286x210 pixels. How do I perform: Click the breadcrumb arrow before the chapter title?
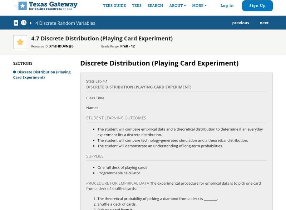(x=30, y=22)
